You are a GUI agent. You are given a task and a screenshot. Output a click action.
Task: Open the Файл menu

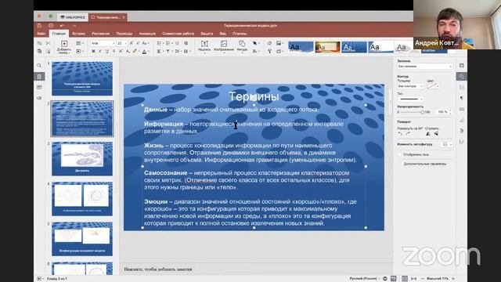point(41,34)
